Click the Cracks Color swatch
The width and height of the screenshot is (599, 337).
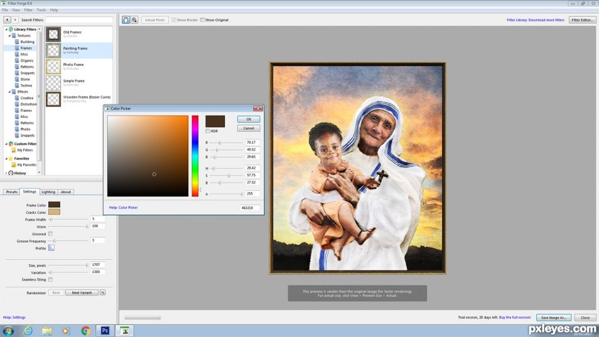[54, 212]
